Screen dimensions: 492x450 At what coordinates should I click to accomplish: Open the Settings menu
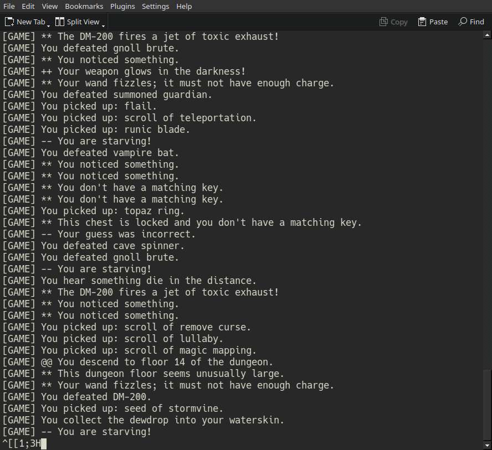click(156, 6)
